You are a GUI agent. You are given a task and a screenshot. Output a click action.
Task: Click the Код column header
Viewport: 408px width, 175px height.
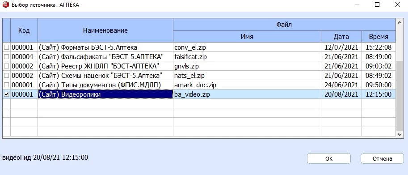click(x=24, y=30)
